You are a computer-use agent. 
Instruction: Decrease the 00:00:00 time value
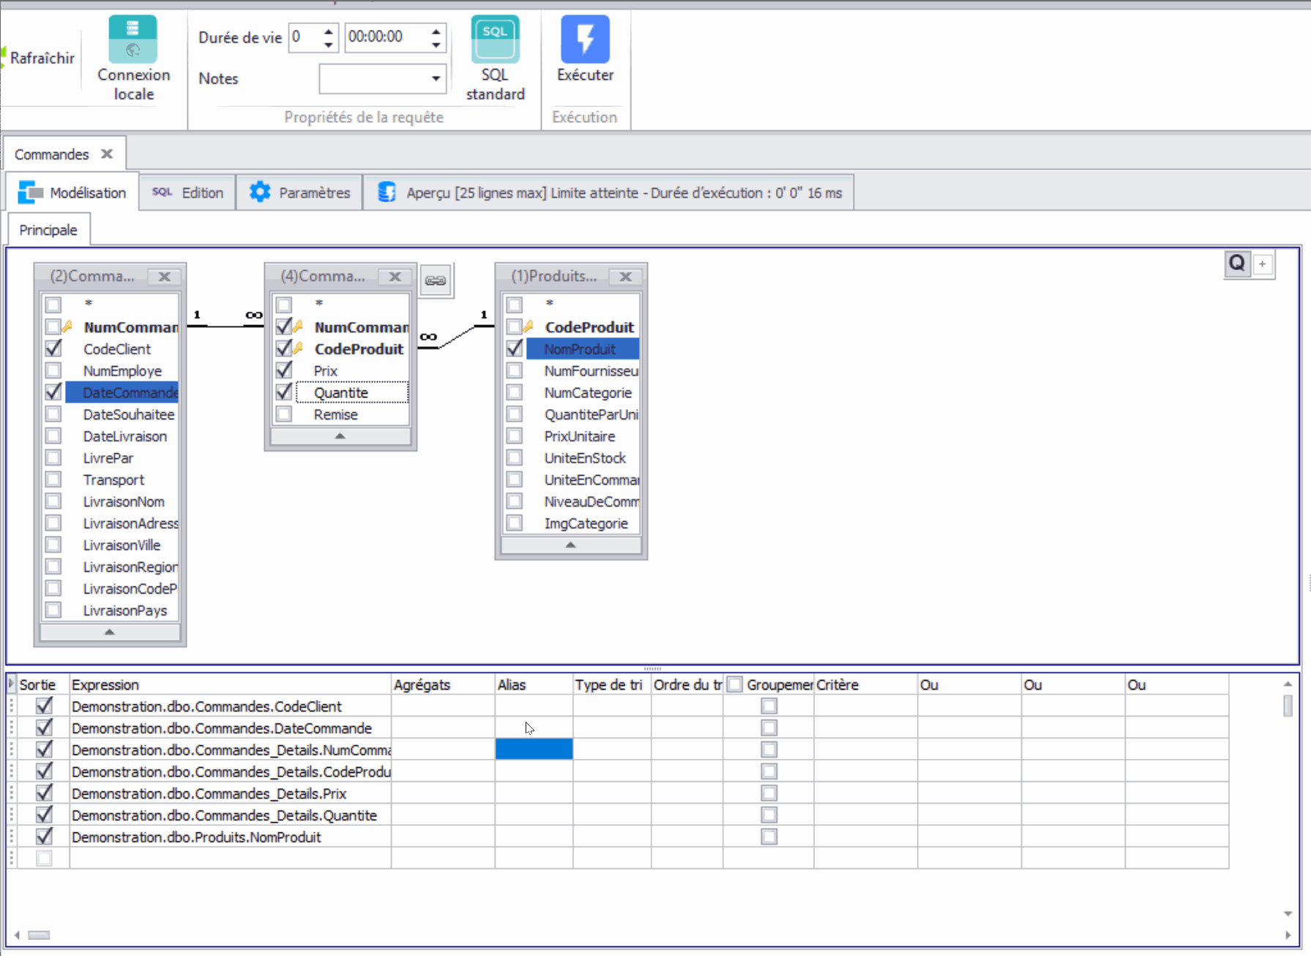(x=436, y=45)
